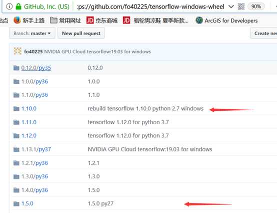
Task: Open commit message '1.2.1'
Action: coord(93,163)
